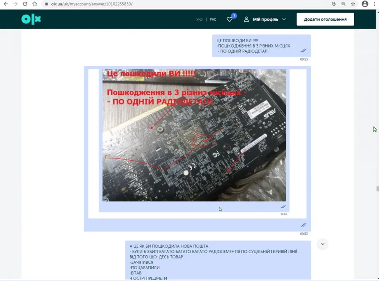The width and height of the screenshot is (379, 281).
Task: Click the text А ЦЕ ЯК БИ ПОШКОДИЛА НОВА ПОШТА
Action: [x=169, y=246]
